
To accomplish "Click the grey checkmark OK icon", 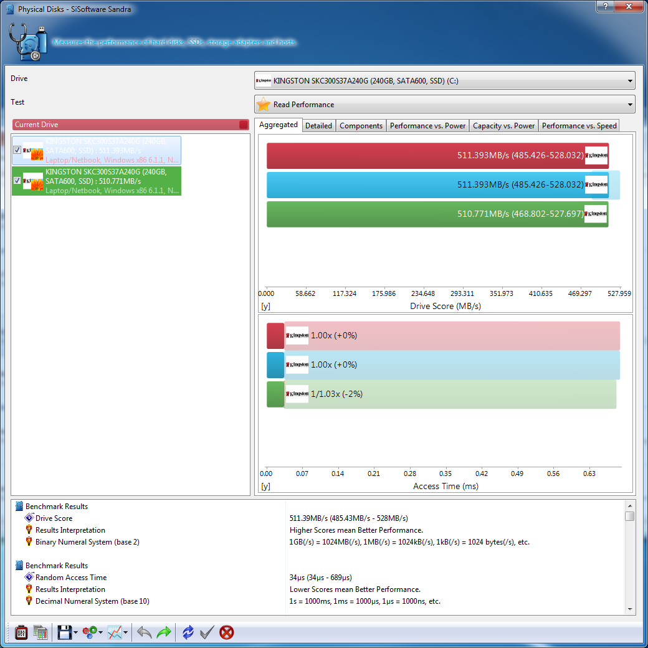I will click(x=207, y=632).
